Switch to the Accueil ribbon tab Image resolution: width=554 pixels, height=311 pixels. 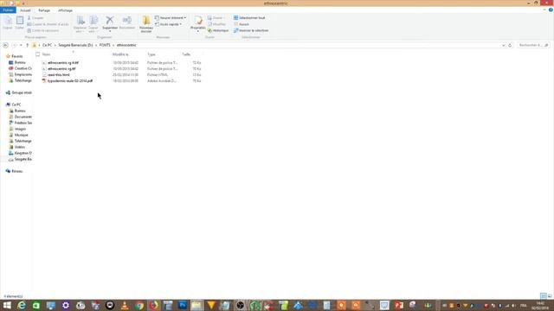[25, 10]
